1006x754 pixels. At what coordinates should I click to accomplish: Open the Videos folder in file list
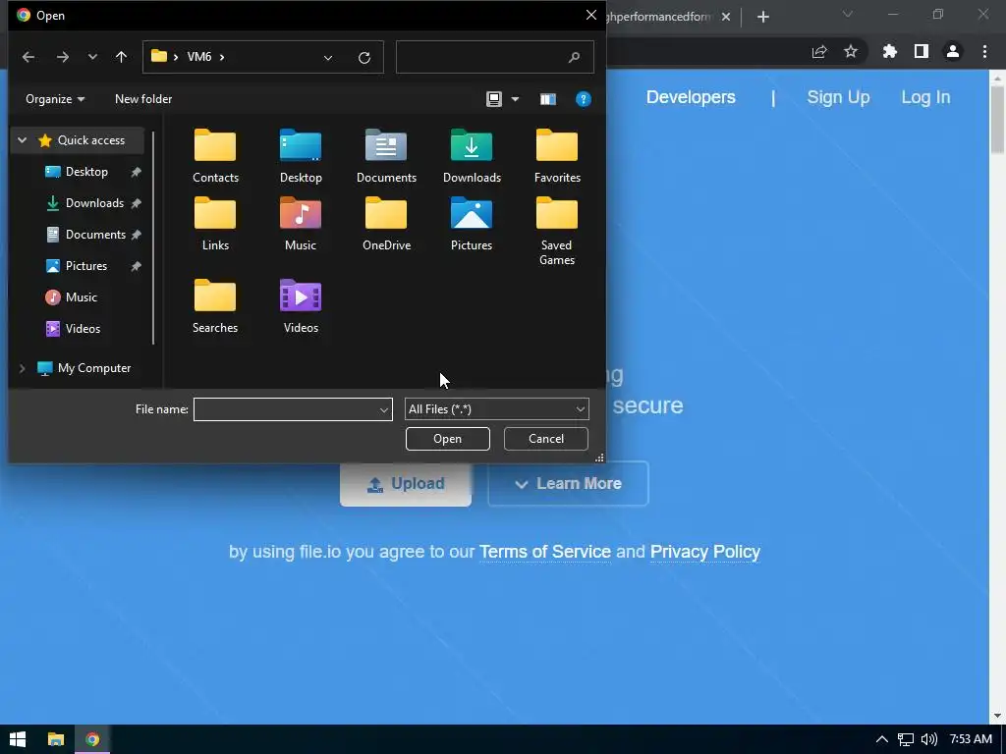(x=301, y=306)
